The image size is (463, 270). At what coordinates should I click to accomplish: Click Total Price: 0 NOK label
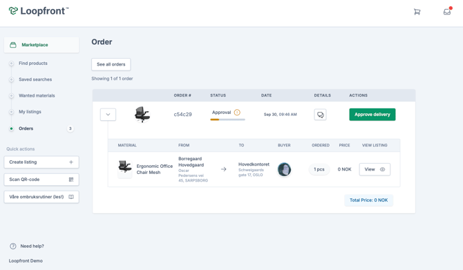point(369,200)
